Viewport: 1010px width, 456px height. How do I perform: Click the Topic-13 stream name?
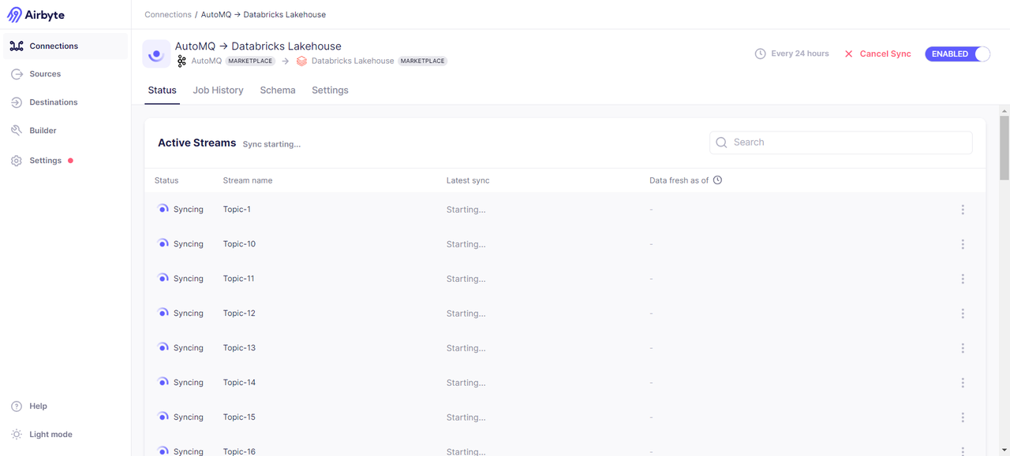[x=239, y=348]
